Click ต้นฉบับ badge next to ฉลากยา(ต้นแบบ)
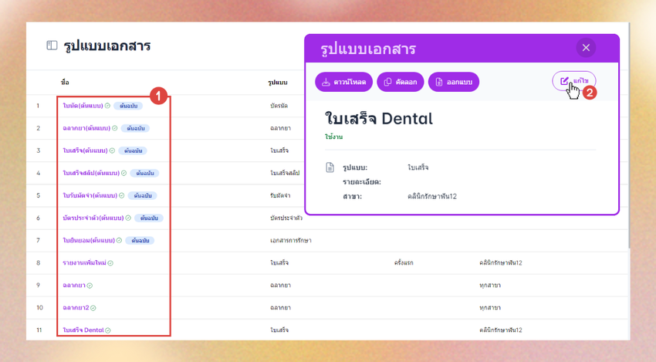This screenshot has height=362, width=656. [x=136, y=128]
